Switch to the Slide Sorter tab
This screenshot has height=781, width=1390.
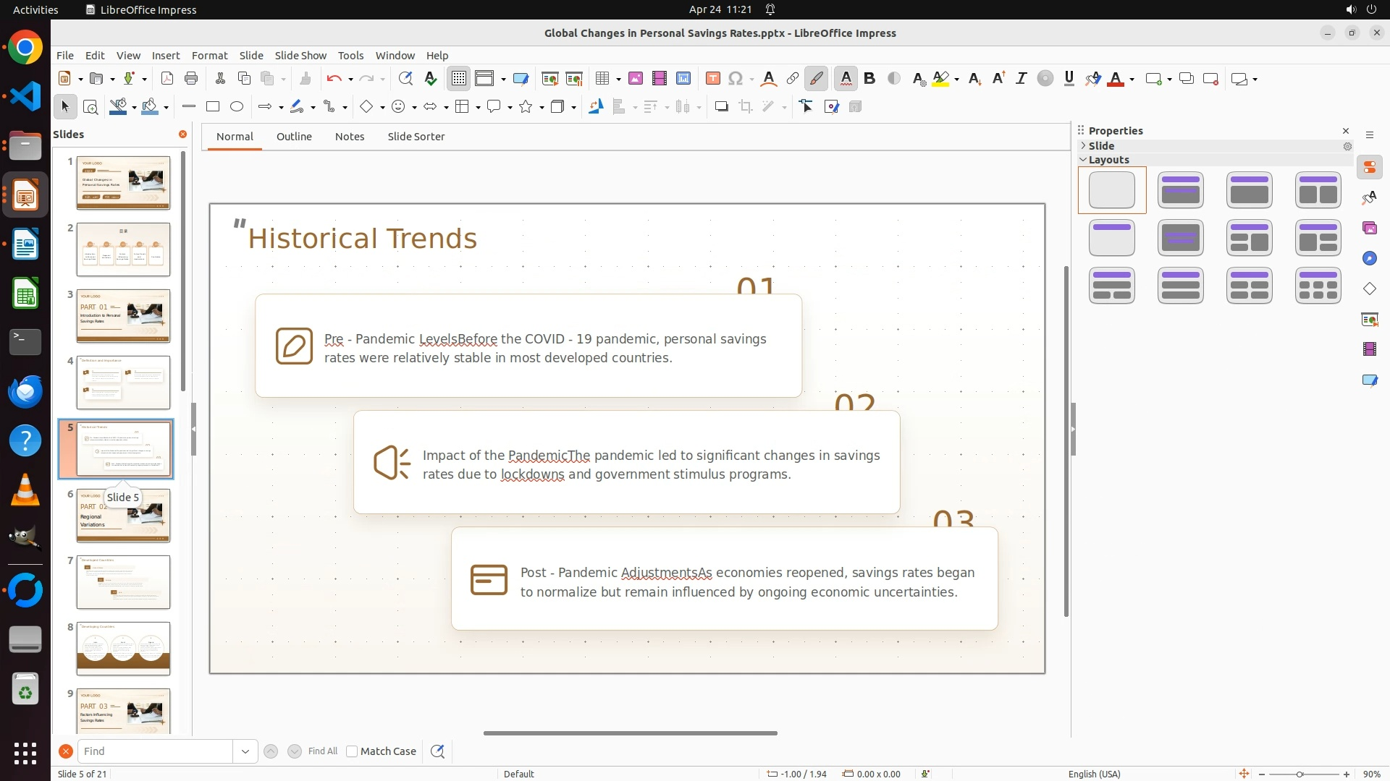(x=416, y=136)
